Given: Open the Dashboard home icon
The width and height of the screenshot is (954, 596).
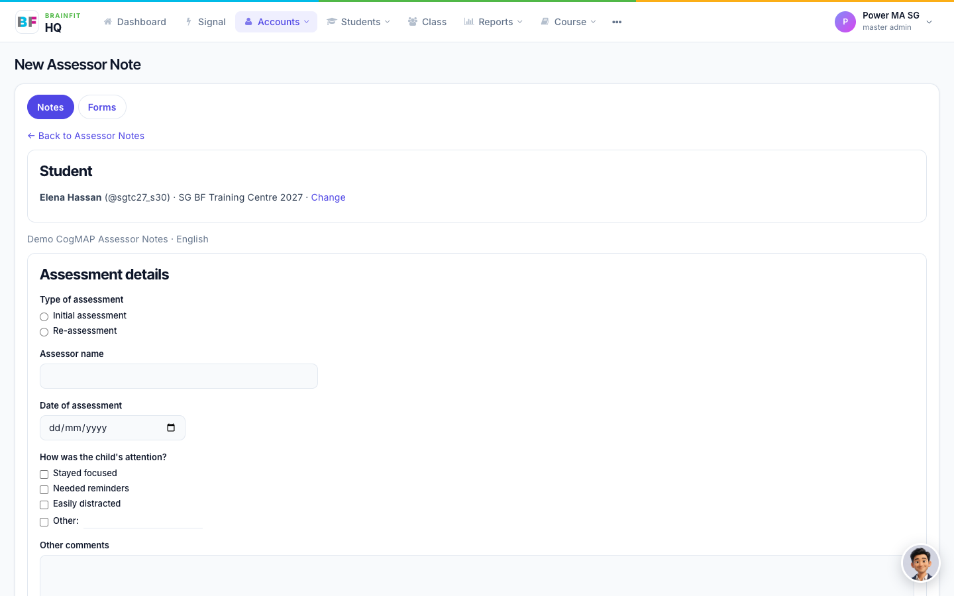Looking at the screenshot, I should pyautogui.click(x=107, y=22).
